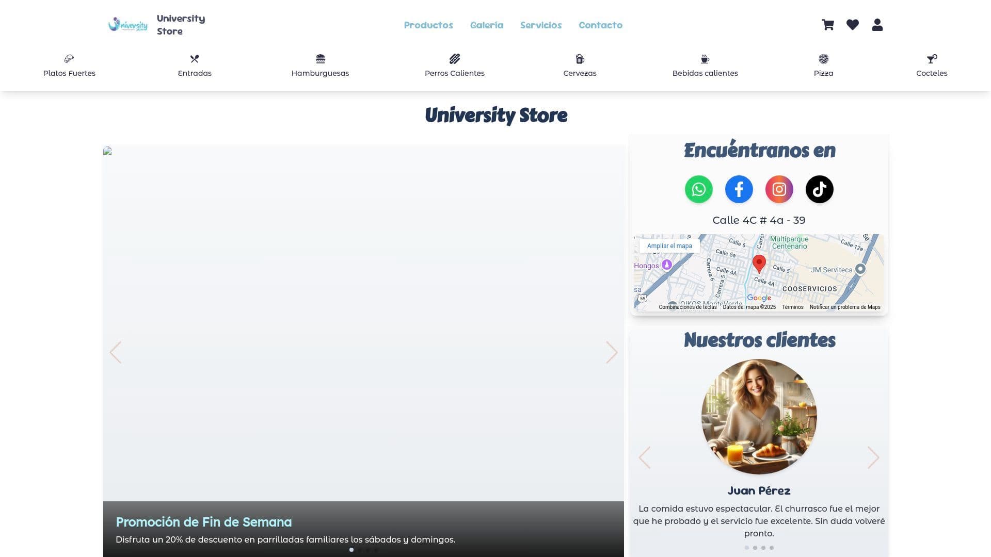991x557 pixels.
Task: Click the Pizza icon
Action: (x=824, y=59)
